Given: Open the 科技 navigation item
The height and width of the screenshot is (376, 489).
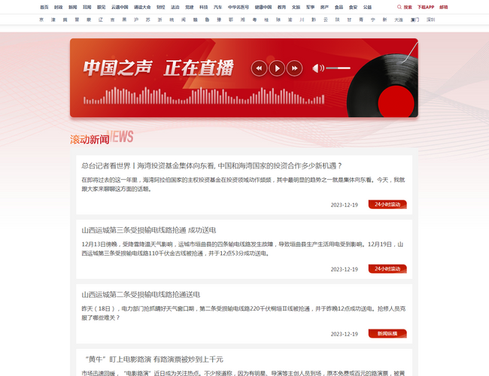Looking at the screenshot, I should [204, 7].
